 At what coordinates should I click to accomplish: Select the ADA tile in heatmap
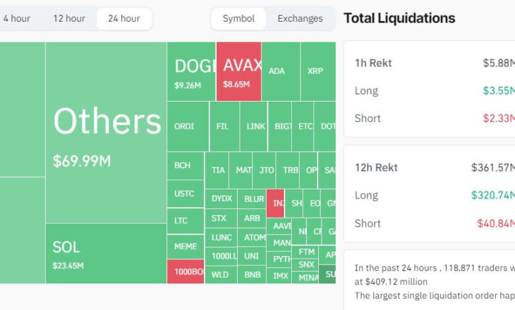(277, 71)
